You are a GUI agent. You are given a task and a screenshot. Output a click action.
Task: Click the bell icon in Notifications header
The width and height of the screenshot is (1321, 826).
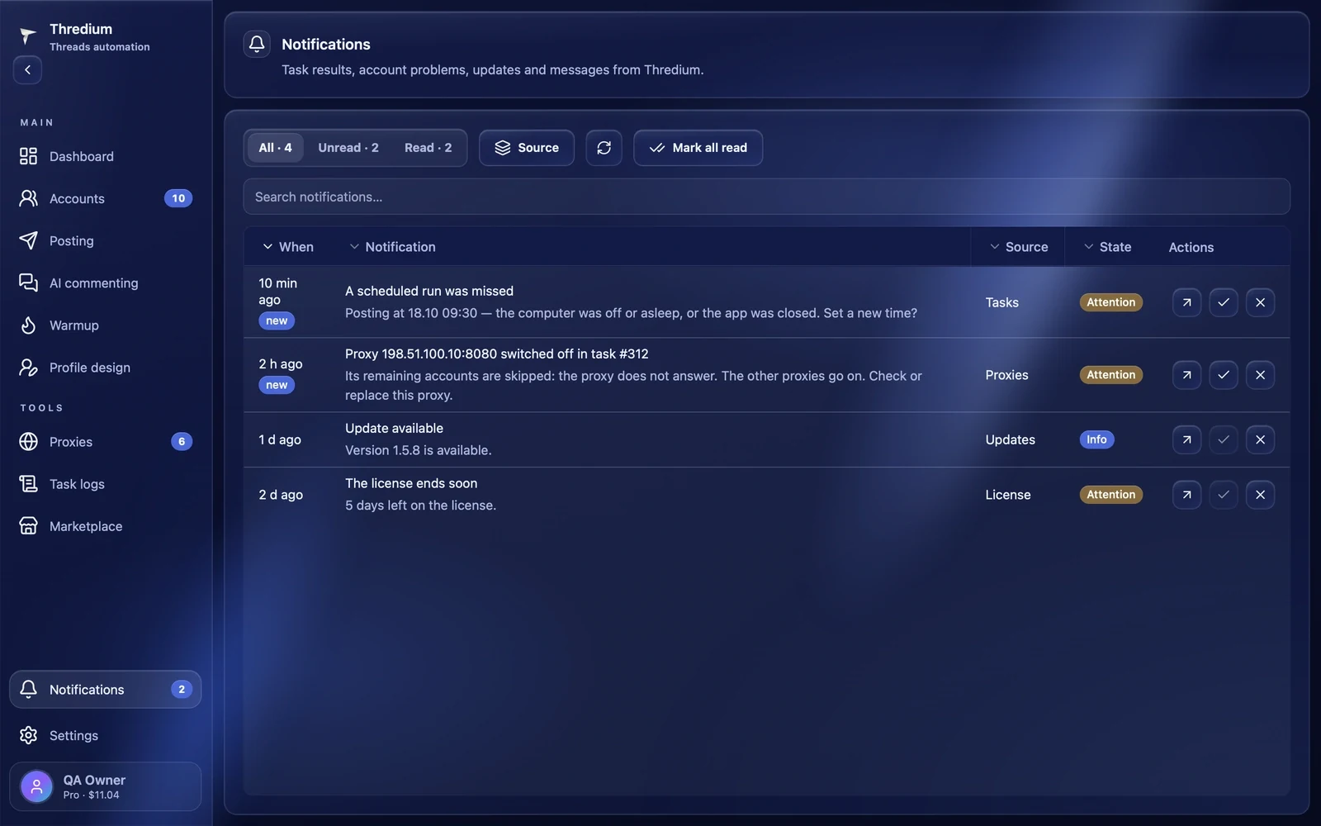[x=257, y=44]
